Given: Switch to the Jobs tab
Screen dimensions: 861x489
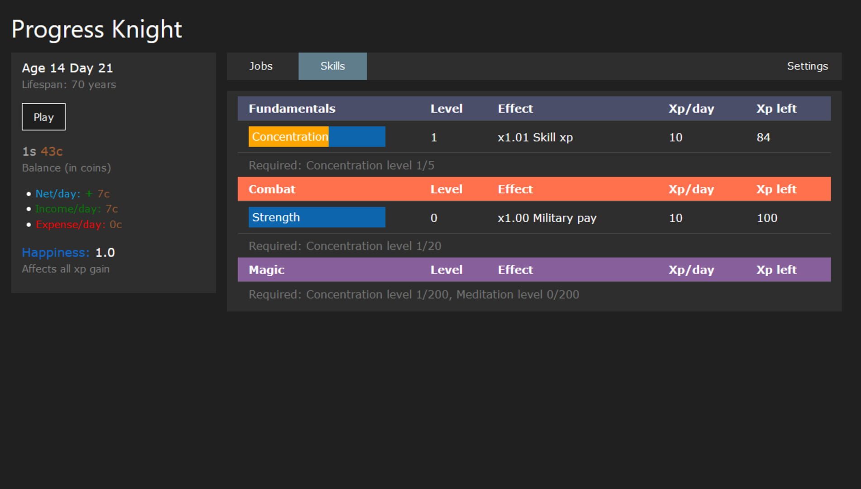Looking at the screenshot, I should [261, 66].
